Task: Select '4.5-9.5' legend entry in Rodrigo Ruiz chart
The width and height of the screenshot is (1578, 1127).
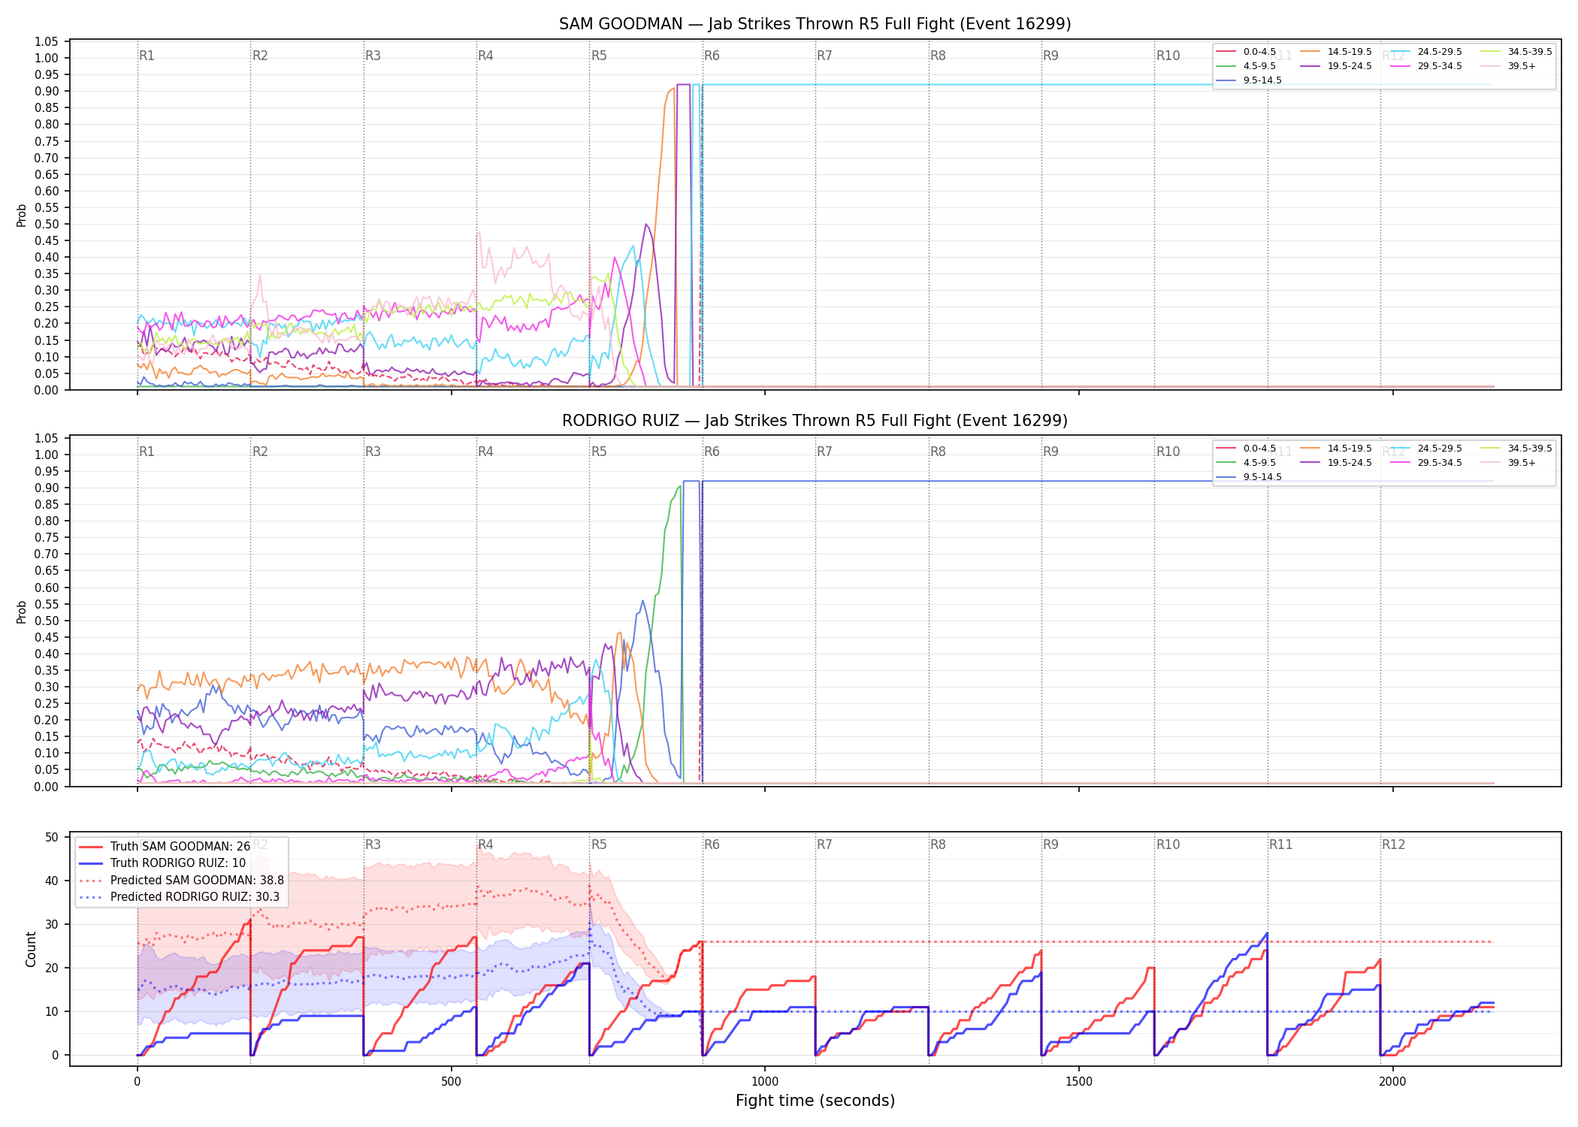Action: click(1246, 463)
